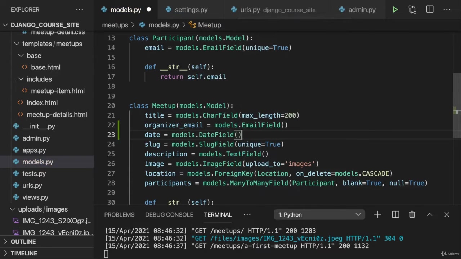Create a new terminal with plus icon
Viewport: 461px width, 259px height.
coord(377,215)
